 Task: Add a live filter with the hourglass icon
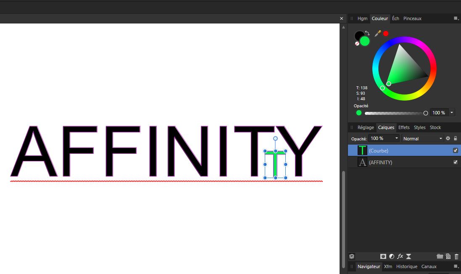[408, 256]
